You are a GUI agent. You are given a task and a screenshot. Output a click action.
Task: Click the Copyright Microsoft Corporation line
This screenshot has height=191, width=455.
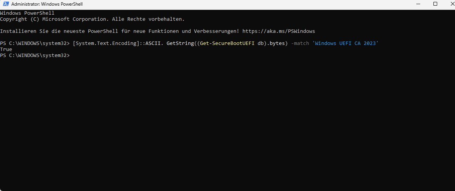(92, 19)
